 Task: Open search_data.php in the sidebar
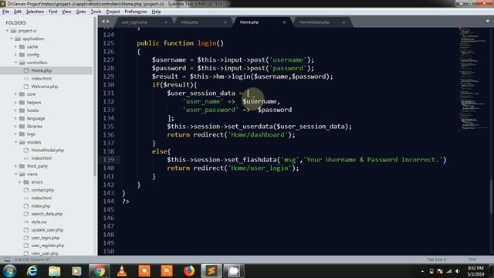[47, 214]
